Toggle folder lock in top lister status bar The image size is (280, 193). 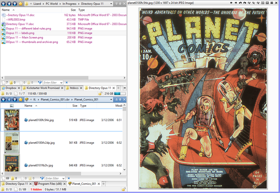click(x=100, y=94)
